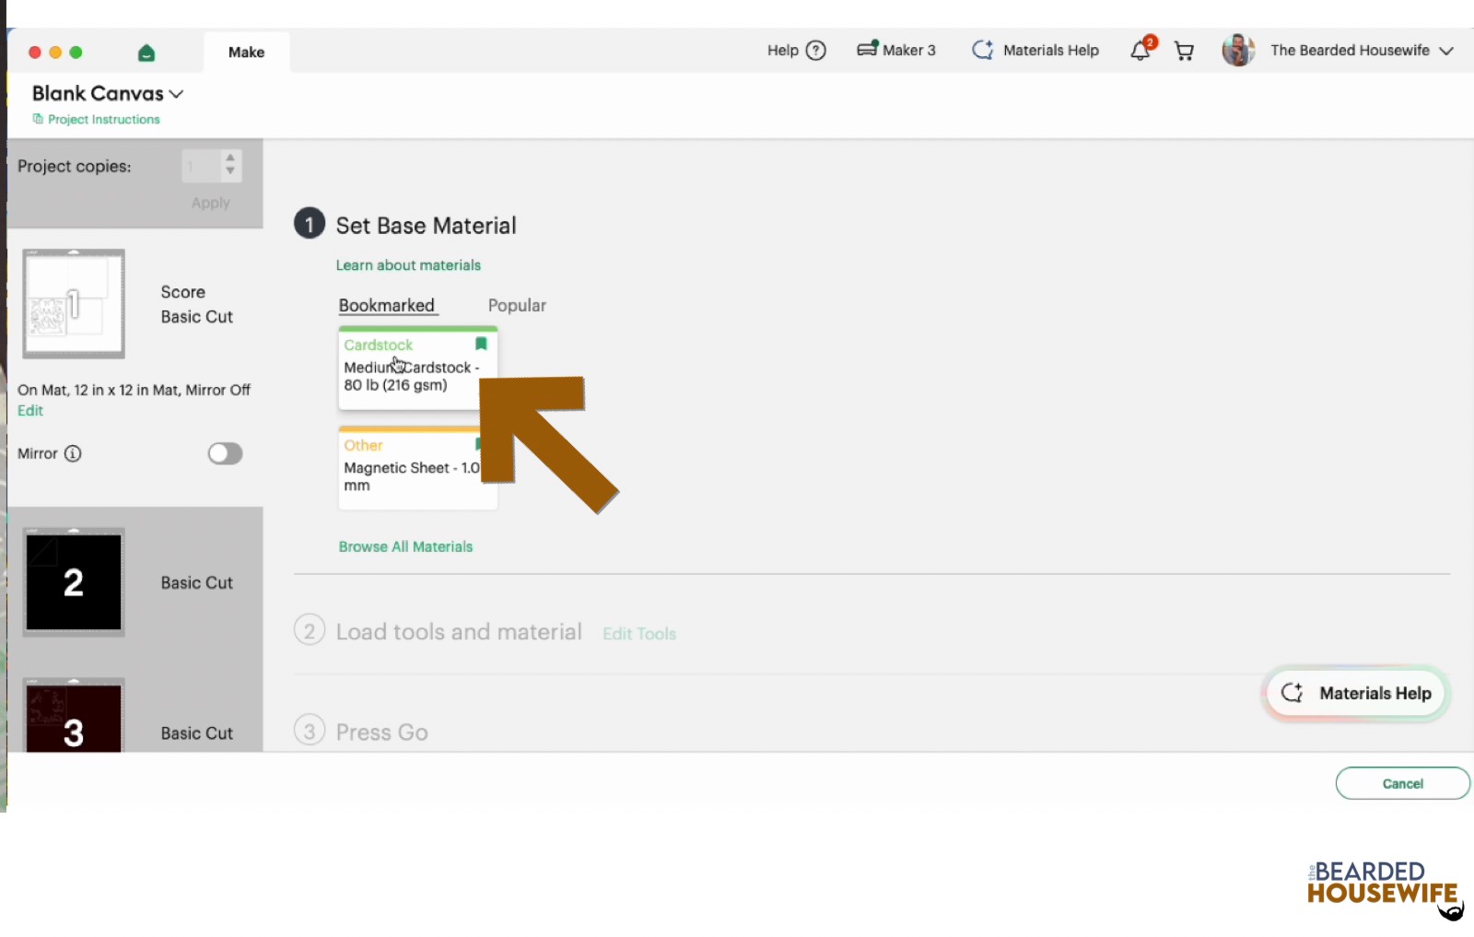Select mat 2 black thumbnail
Screen dimensions: 1474x937
point(74,582)
